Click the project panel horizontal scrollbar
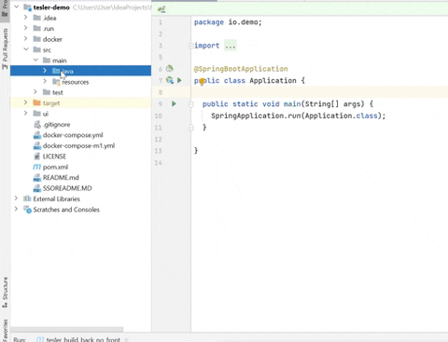The height and width of the screenshot is (342, 448). point(67,329)
